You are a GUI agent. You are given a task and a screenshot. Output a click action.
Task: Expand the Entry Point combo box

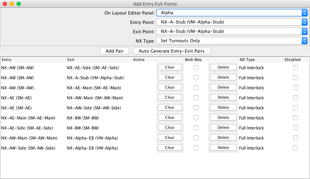click(232, 22)
